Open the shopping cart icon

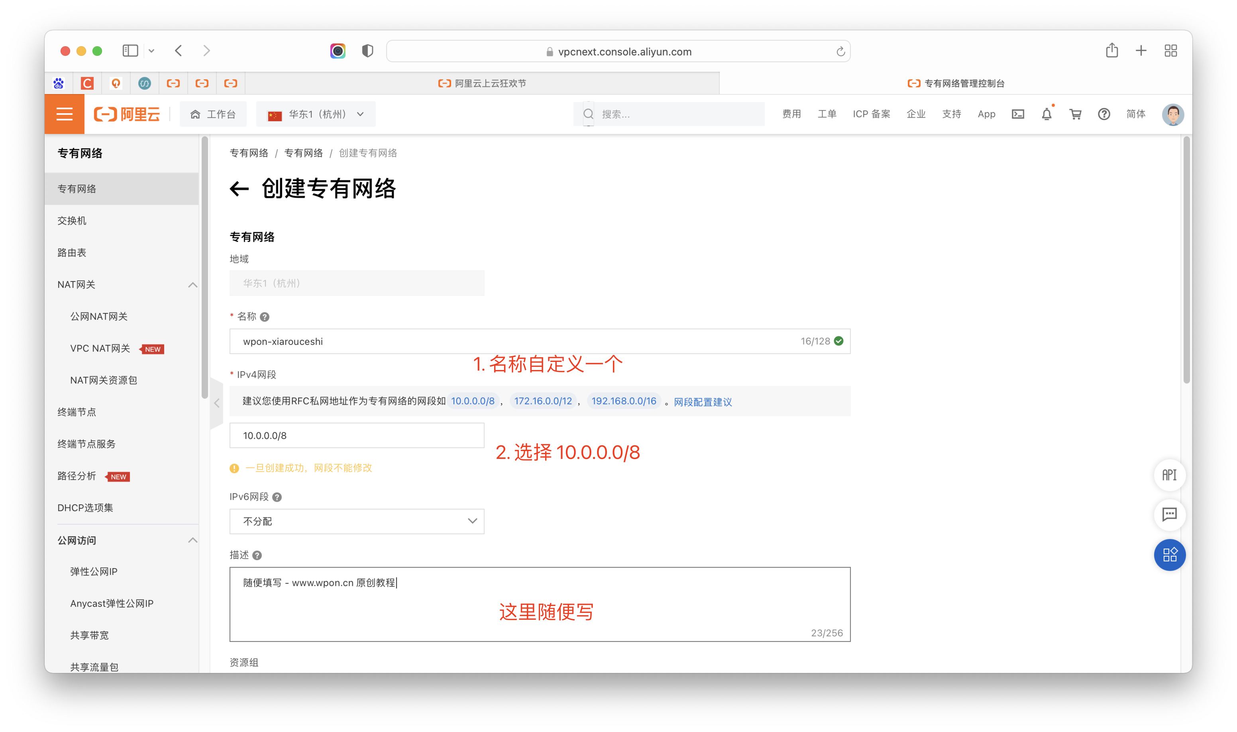(1075, 114)
